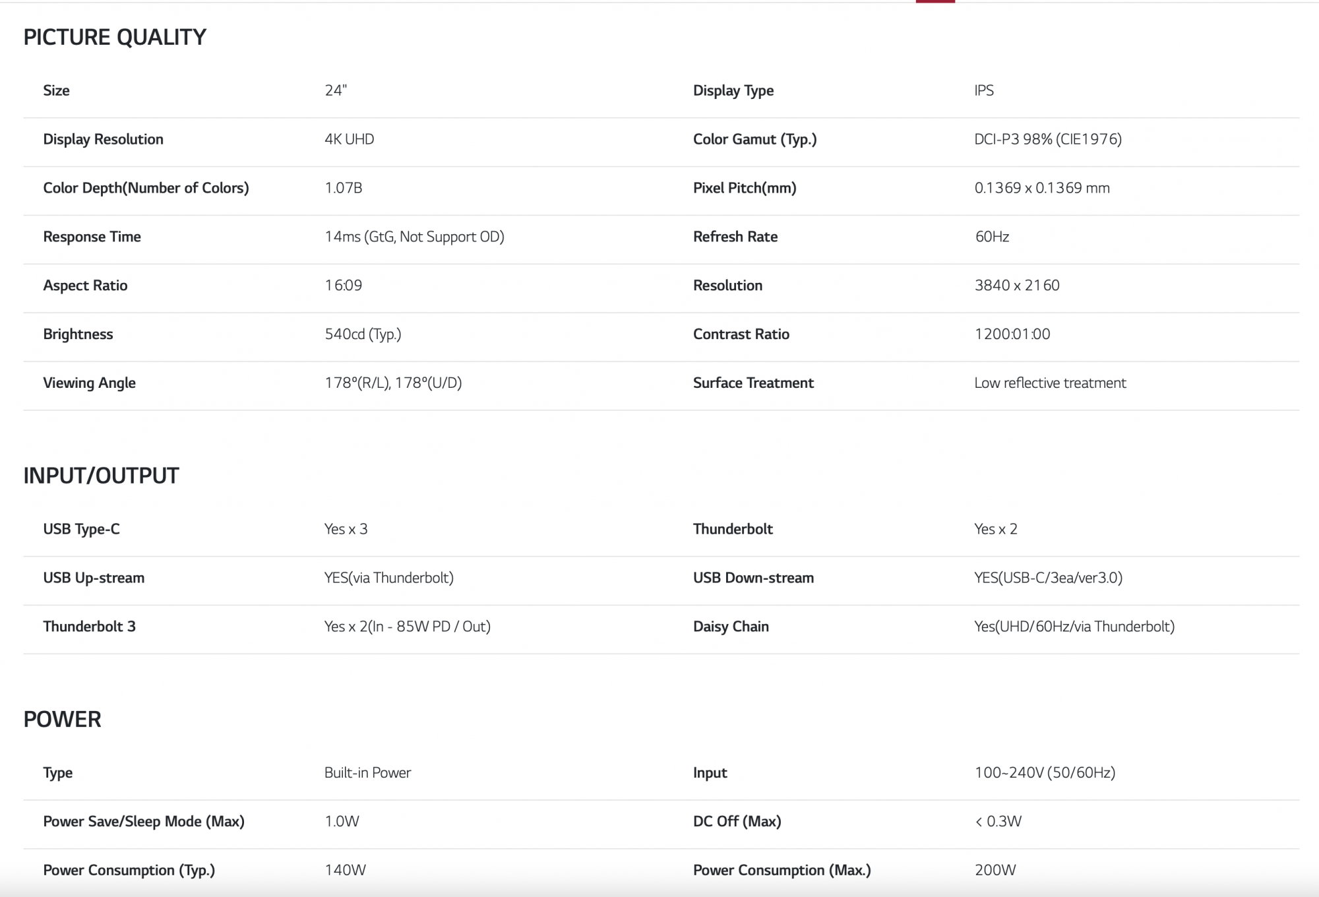Click the 3840 x 2160 resolution value

click(1016, 286)
